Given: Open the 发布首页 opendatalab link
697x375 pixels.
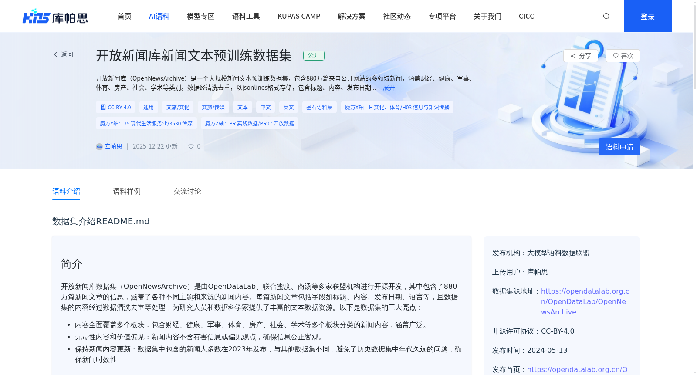Looking at the screenshot, I should coord(577,369).
